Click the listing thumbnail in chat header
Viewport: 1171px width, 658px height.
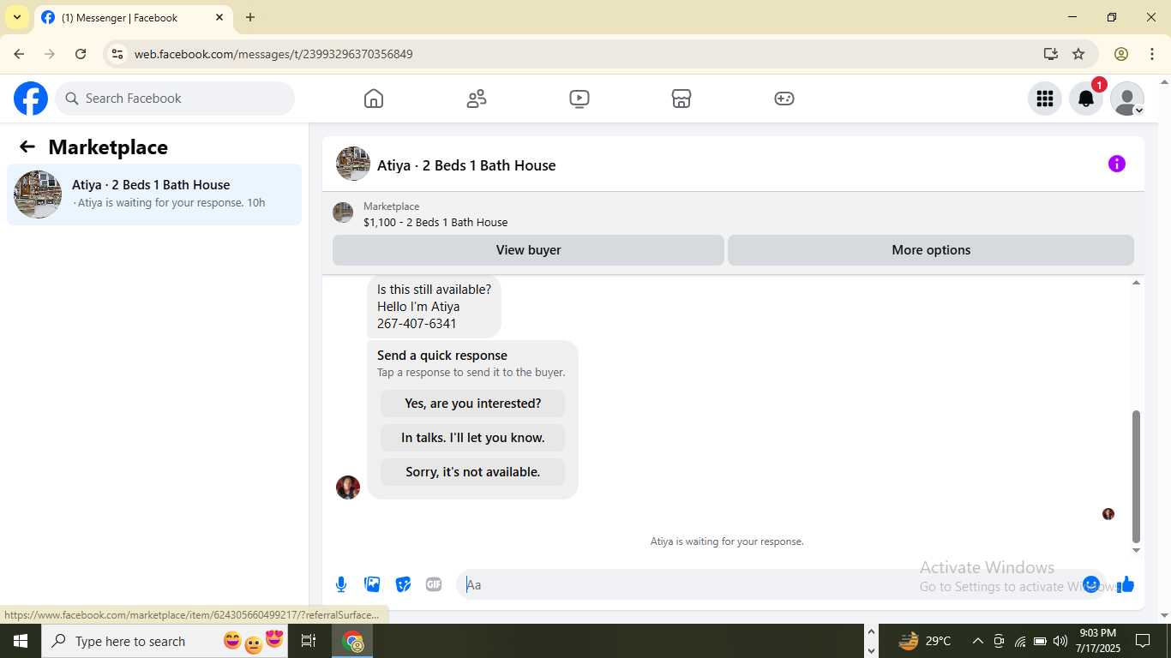(x=353, y=164)
